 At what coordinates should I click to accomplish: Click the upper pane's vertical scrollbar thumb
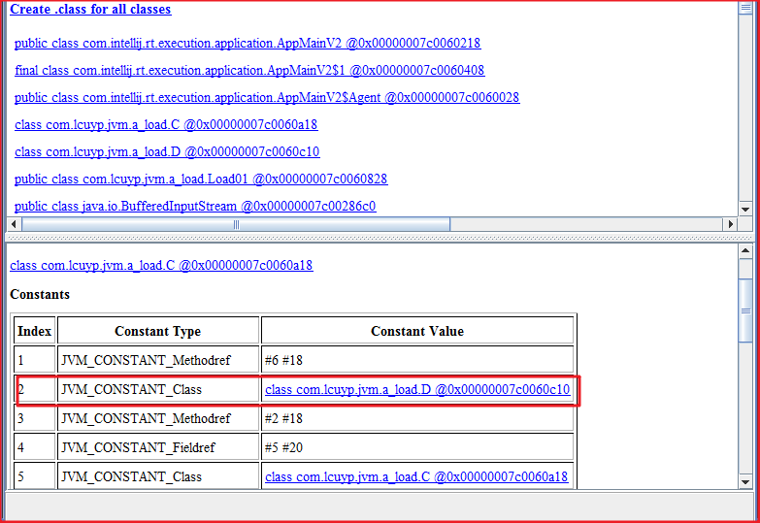pos(745,8)
